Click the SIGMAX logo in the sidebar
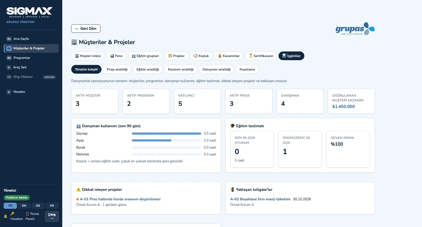The image size is (422, 227). point(29,12)
